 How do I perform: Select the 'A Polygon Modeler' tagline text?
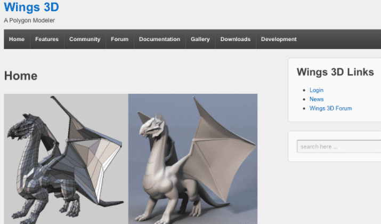pos(29,20)
